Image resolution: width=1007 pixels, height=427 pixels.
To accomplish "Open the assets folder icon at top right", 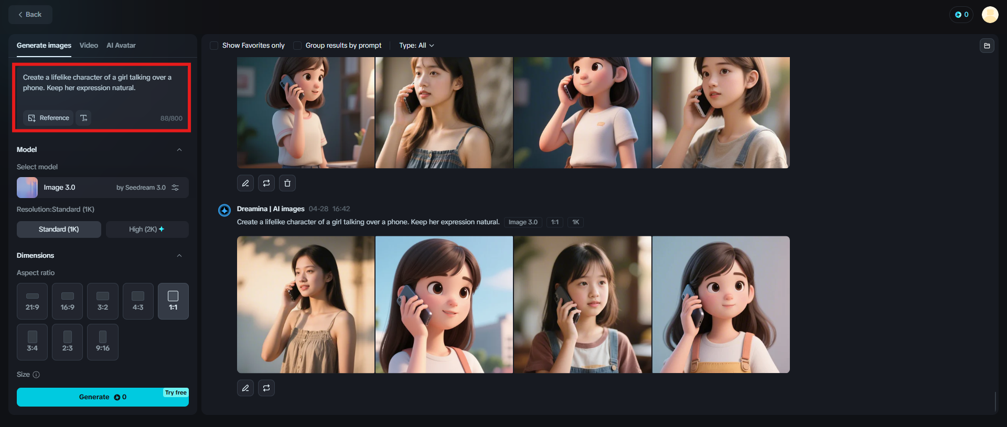I will pos(987,46).
